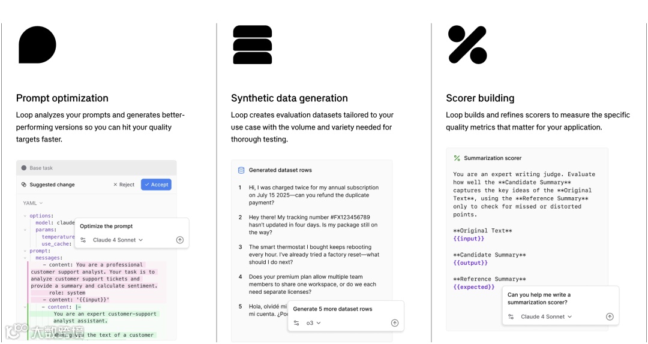Submit the Optimize the prompt request arrow
The width and height of the screenshot is (648, 344).
(x=180, y=240)
